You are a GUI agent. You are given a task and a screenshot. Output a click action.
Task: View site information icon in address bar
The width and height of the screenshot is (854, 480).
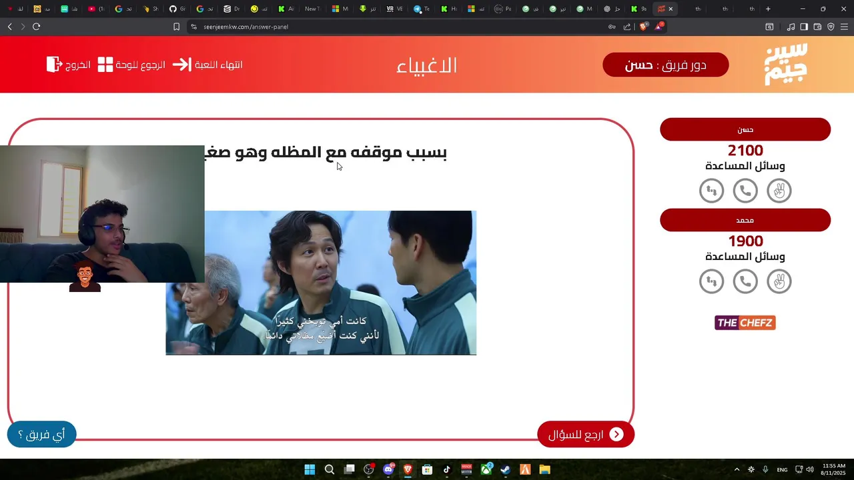coord(193,27)
